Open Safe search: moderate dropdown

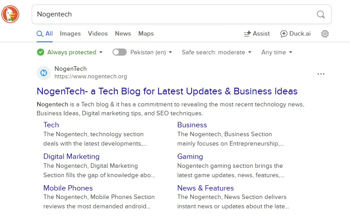(x=217, y=53)
